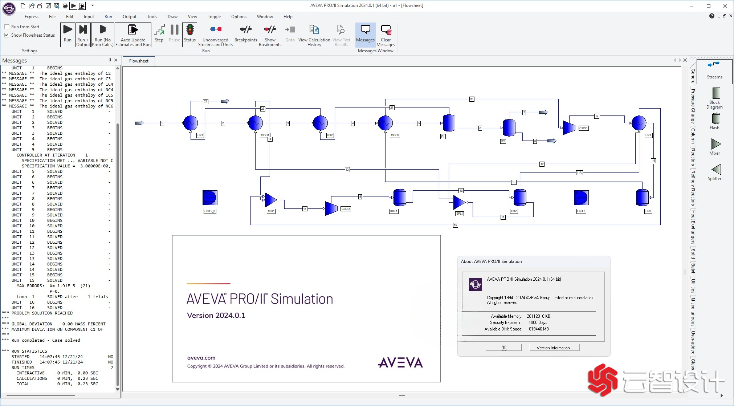
Task: Switch to Pressure Change palette tab
Action: coord(693,106)
